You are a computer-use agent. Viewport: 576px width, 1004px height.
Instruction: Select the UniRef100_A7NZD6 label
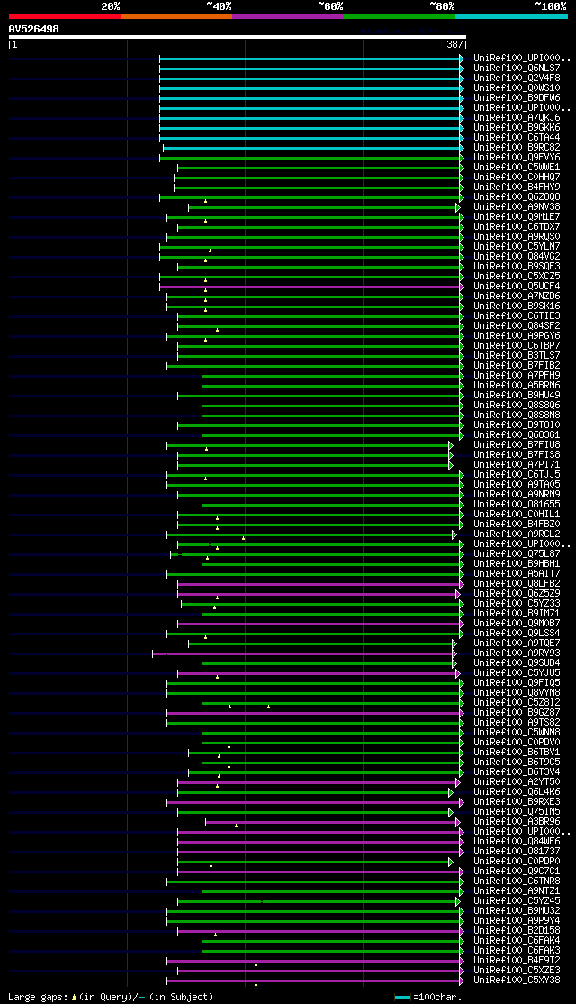click(x=517, y=297)
